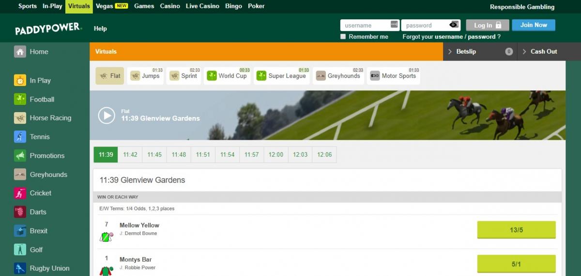Open the Golf sidebar icon
This screenshot has width=581, height=276.
20,249
